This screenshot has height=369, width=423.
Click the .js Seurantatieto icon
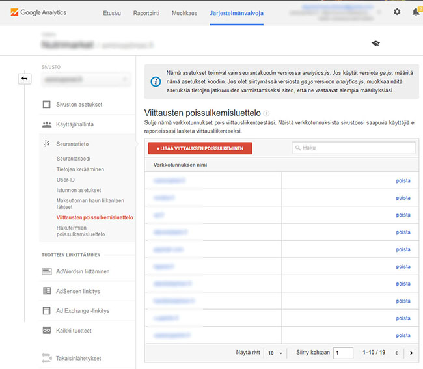pos(46,143)
